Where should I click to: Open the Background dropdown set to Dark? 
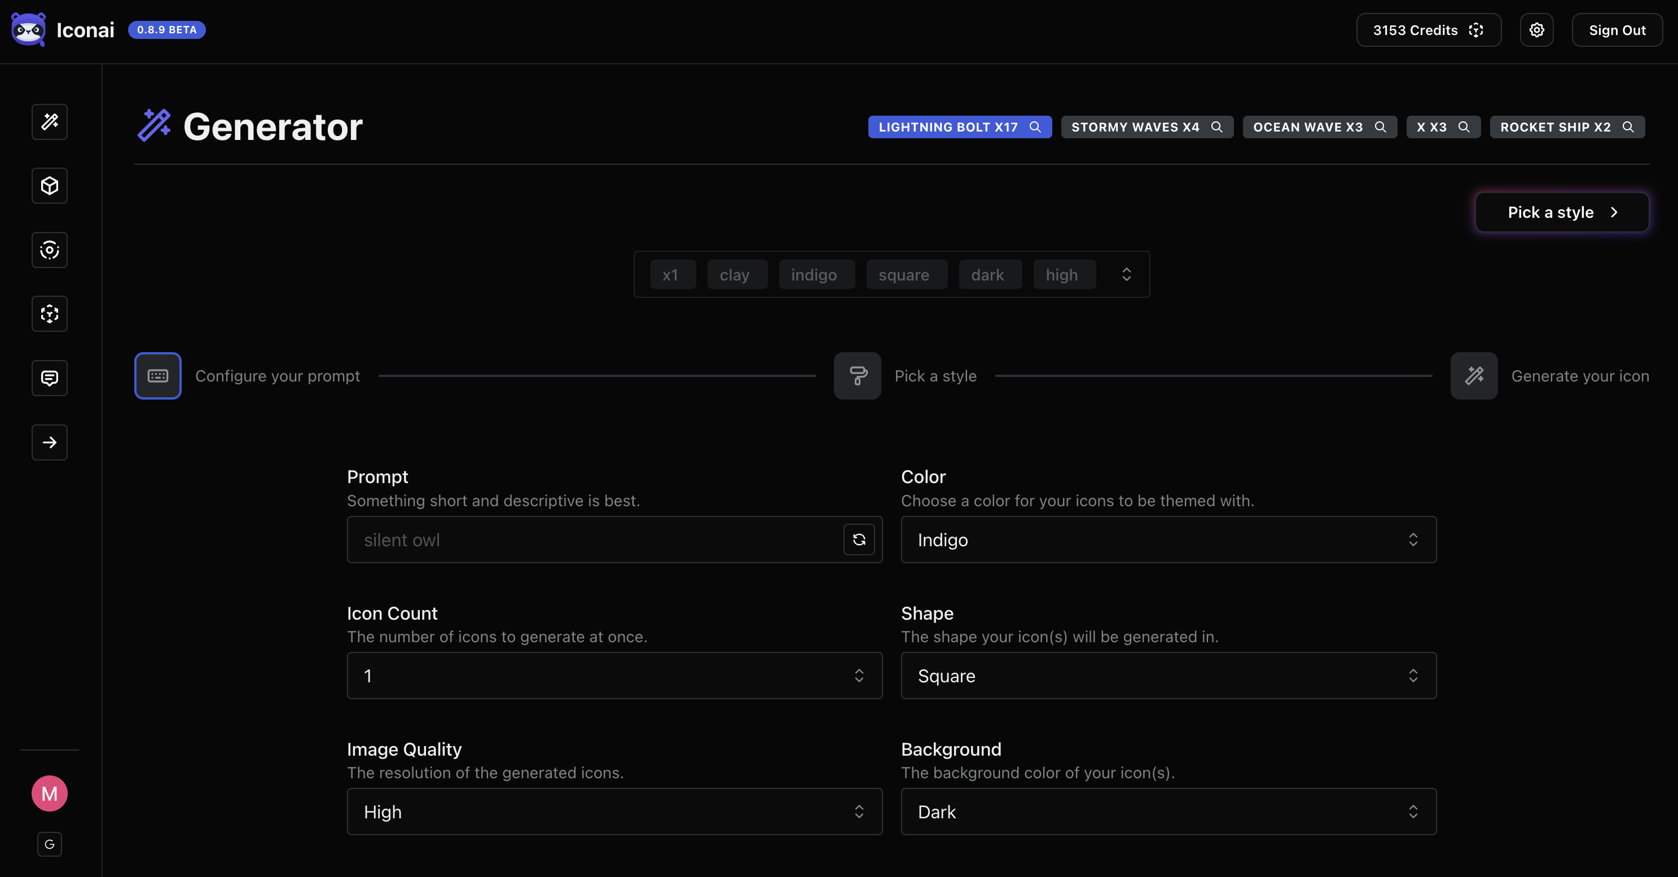[1168, 812]
